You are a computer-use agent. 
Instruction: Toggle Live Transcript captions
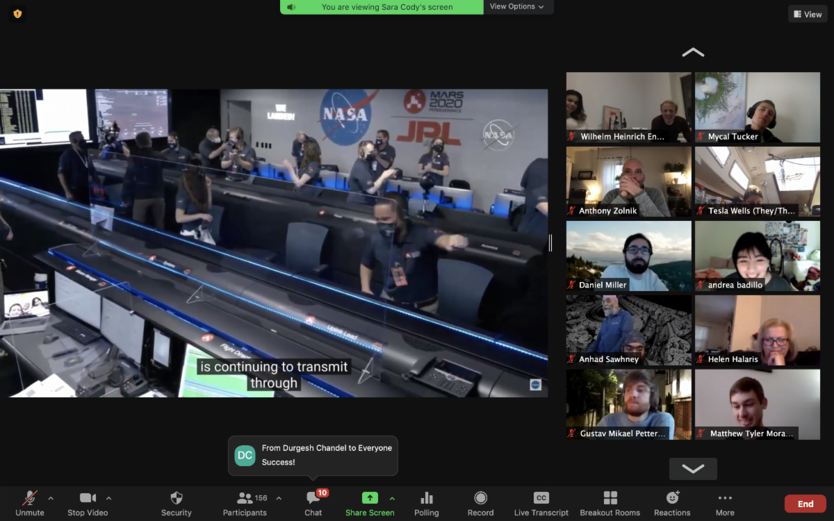click(x=541, y=498)
